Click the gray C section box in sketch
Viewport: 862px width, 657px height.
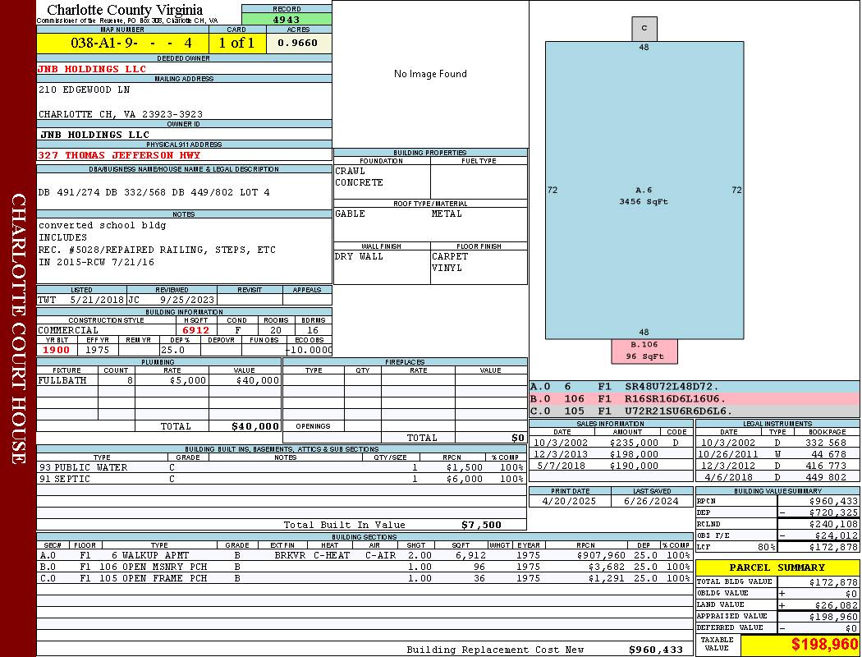point(644,29)
